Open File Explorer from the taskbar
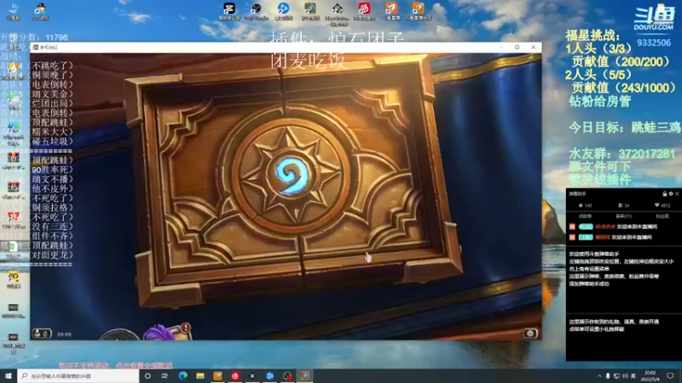 (x=200, y=375)
